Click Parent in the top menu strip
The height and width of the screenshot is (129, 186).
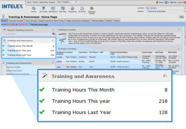point(52,2)
